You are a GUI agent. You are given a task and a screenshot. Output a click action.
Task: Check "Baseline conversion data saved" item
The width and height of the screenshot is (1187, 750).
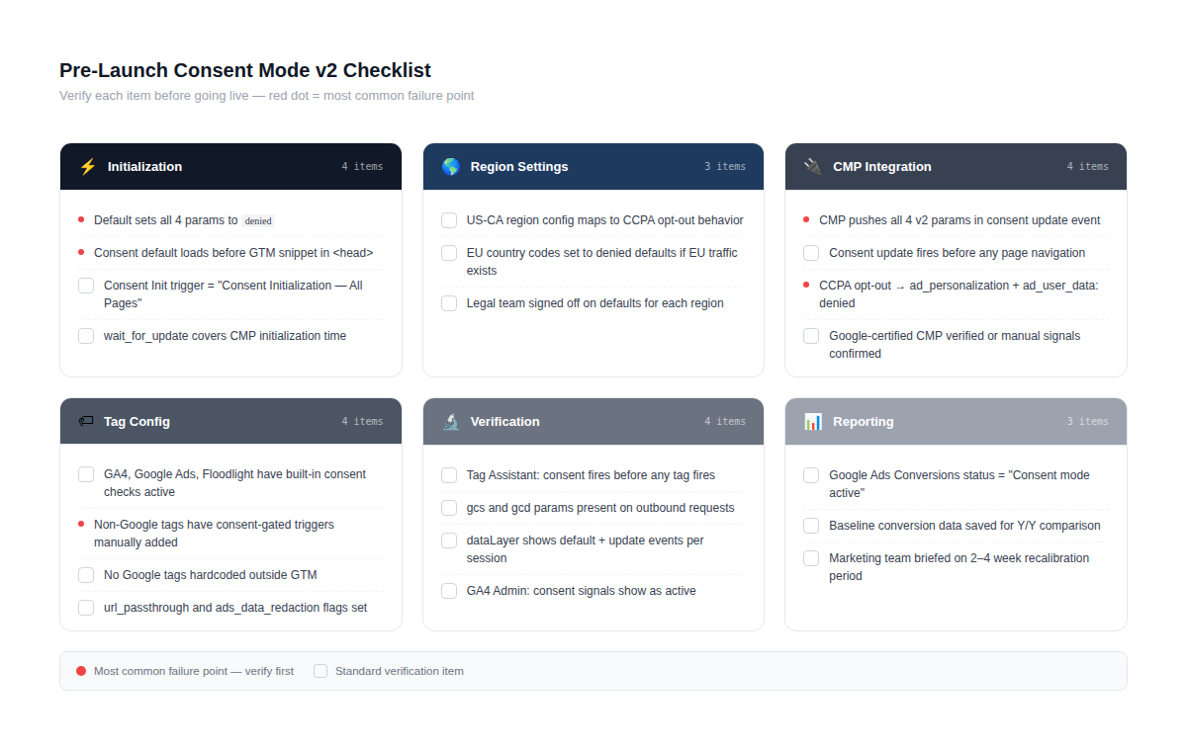coord(811,526)
